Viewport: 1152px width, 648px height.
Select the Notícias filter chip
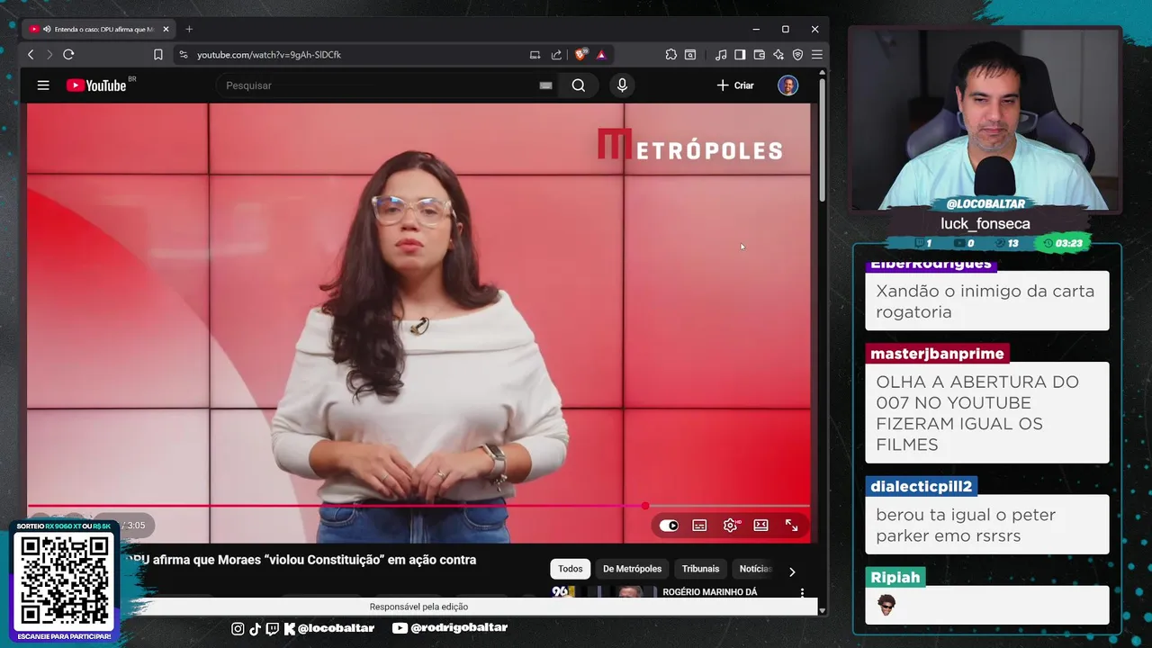click(754, 569)
